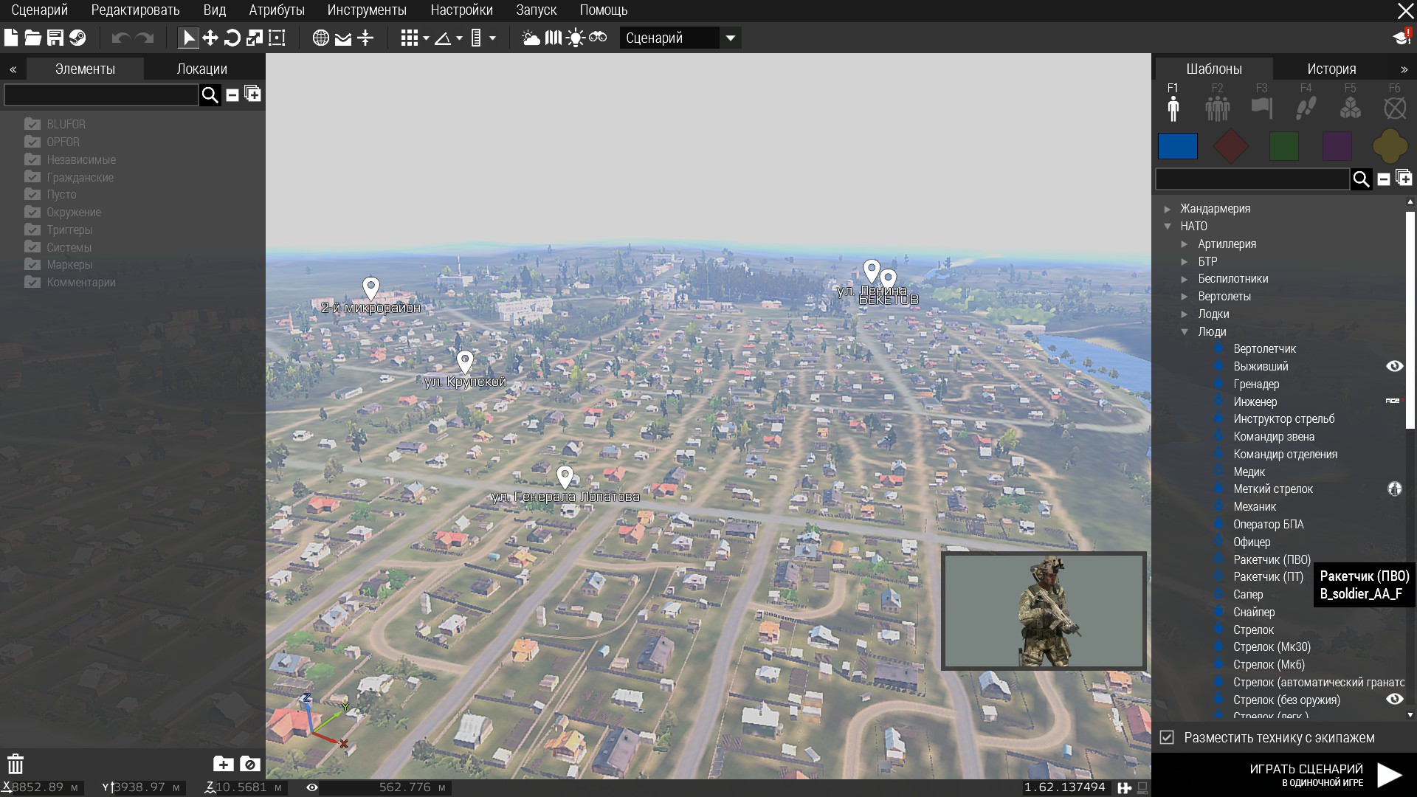
Task: Click the templates panel search field
Action: [1253, 179]
